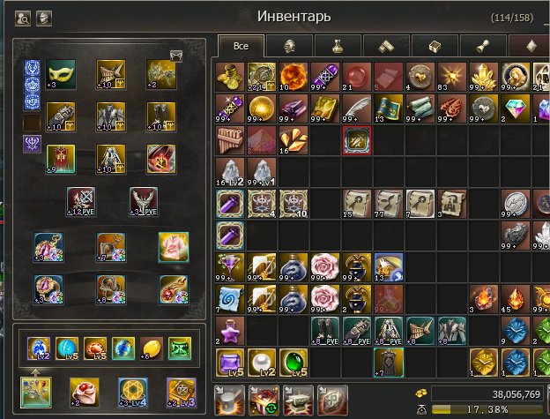Open the character search magnifier icon

coord(23,19)
